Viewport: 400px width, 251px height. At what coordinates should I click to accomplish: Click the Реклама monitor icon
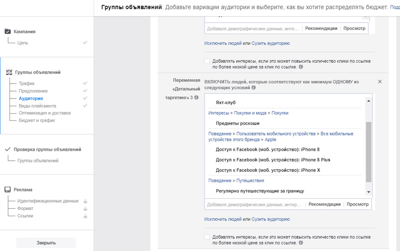[x=8, y=190]
